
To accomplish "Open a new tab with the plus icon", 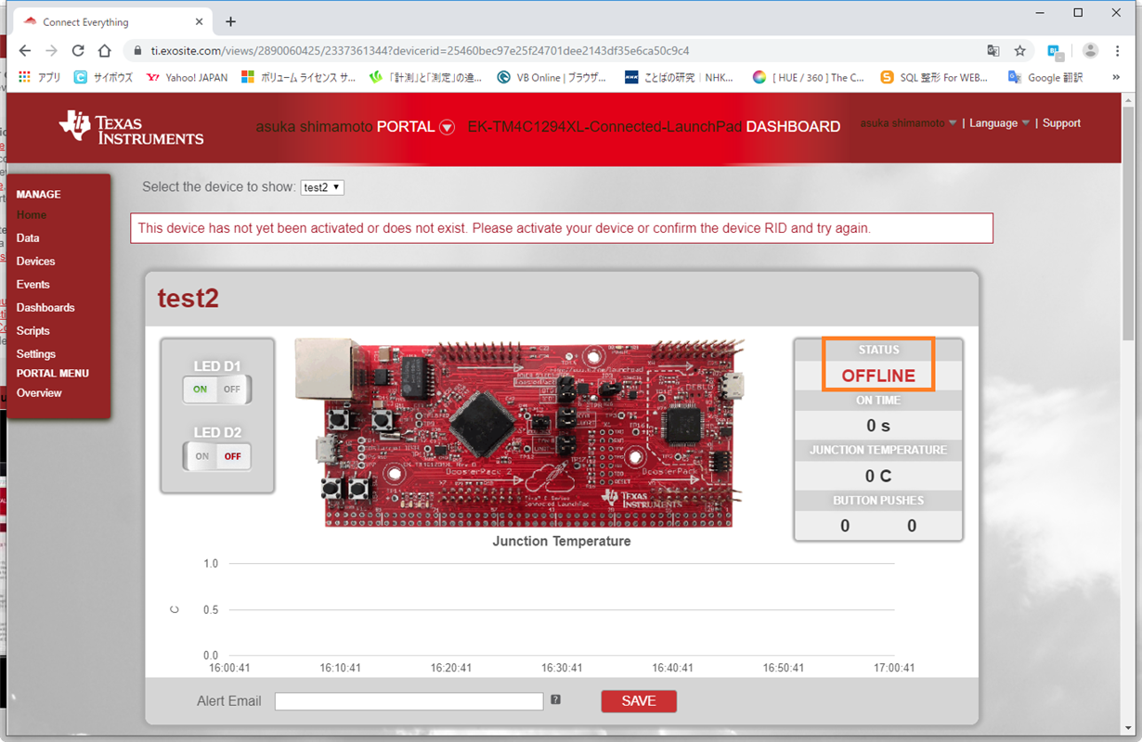I will (231, 21).
